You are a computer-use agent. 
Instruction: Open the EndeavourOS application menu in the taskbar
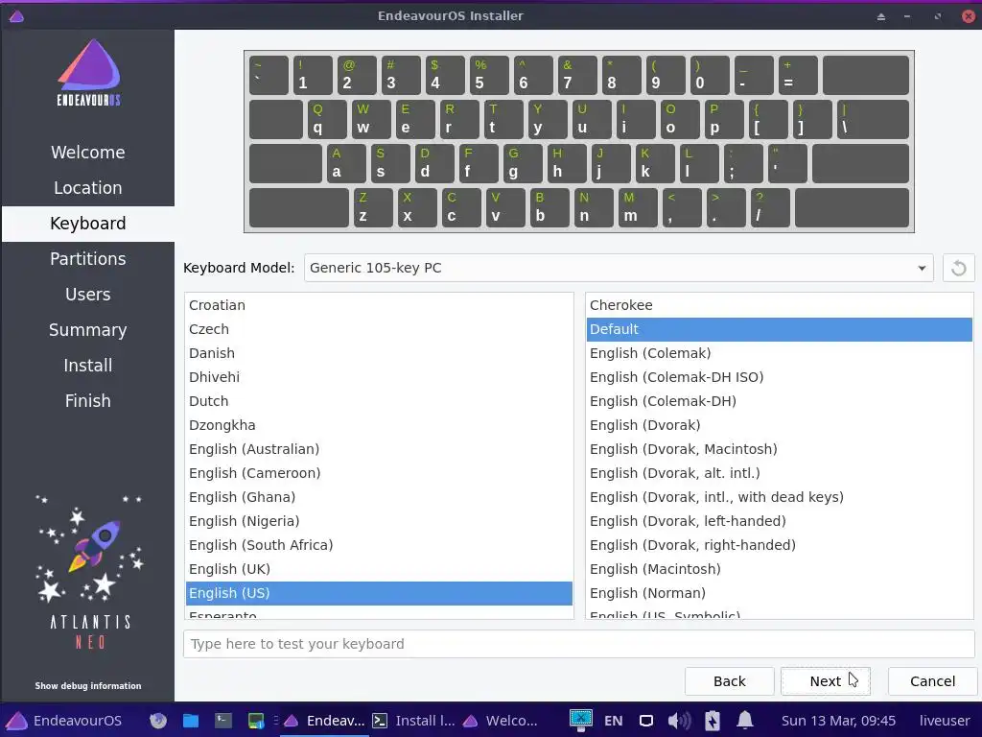click(64, 721)
